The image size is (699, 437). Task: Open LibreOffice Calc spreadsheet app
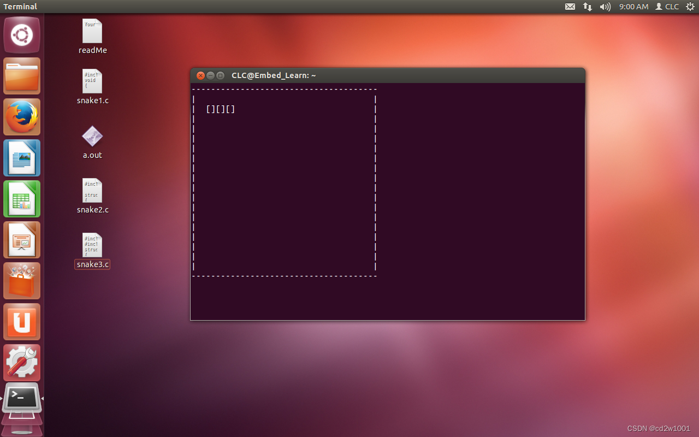point(22,199)
